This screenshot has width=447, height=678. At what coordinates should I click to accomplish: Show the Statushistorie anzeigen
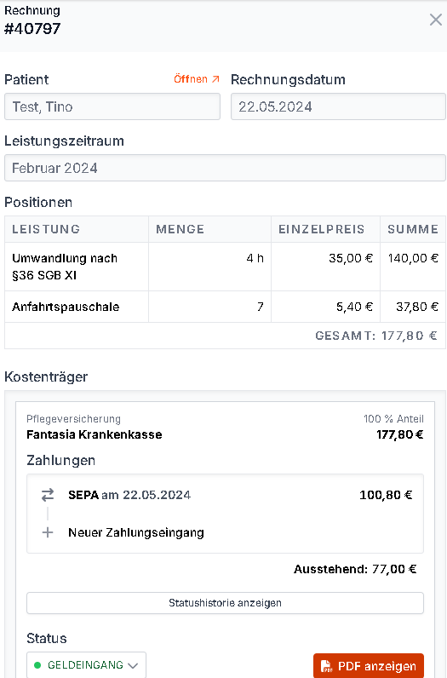click(225, 603)
